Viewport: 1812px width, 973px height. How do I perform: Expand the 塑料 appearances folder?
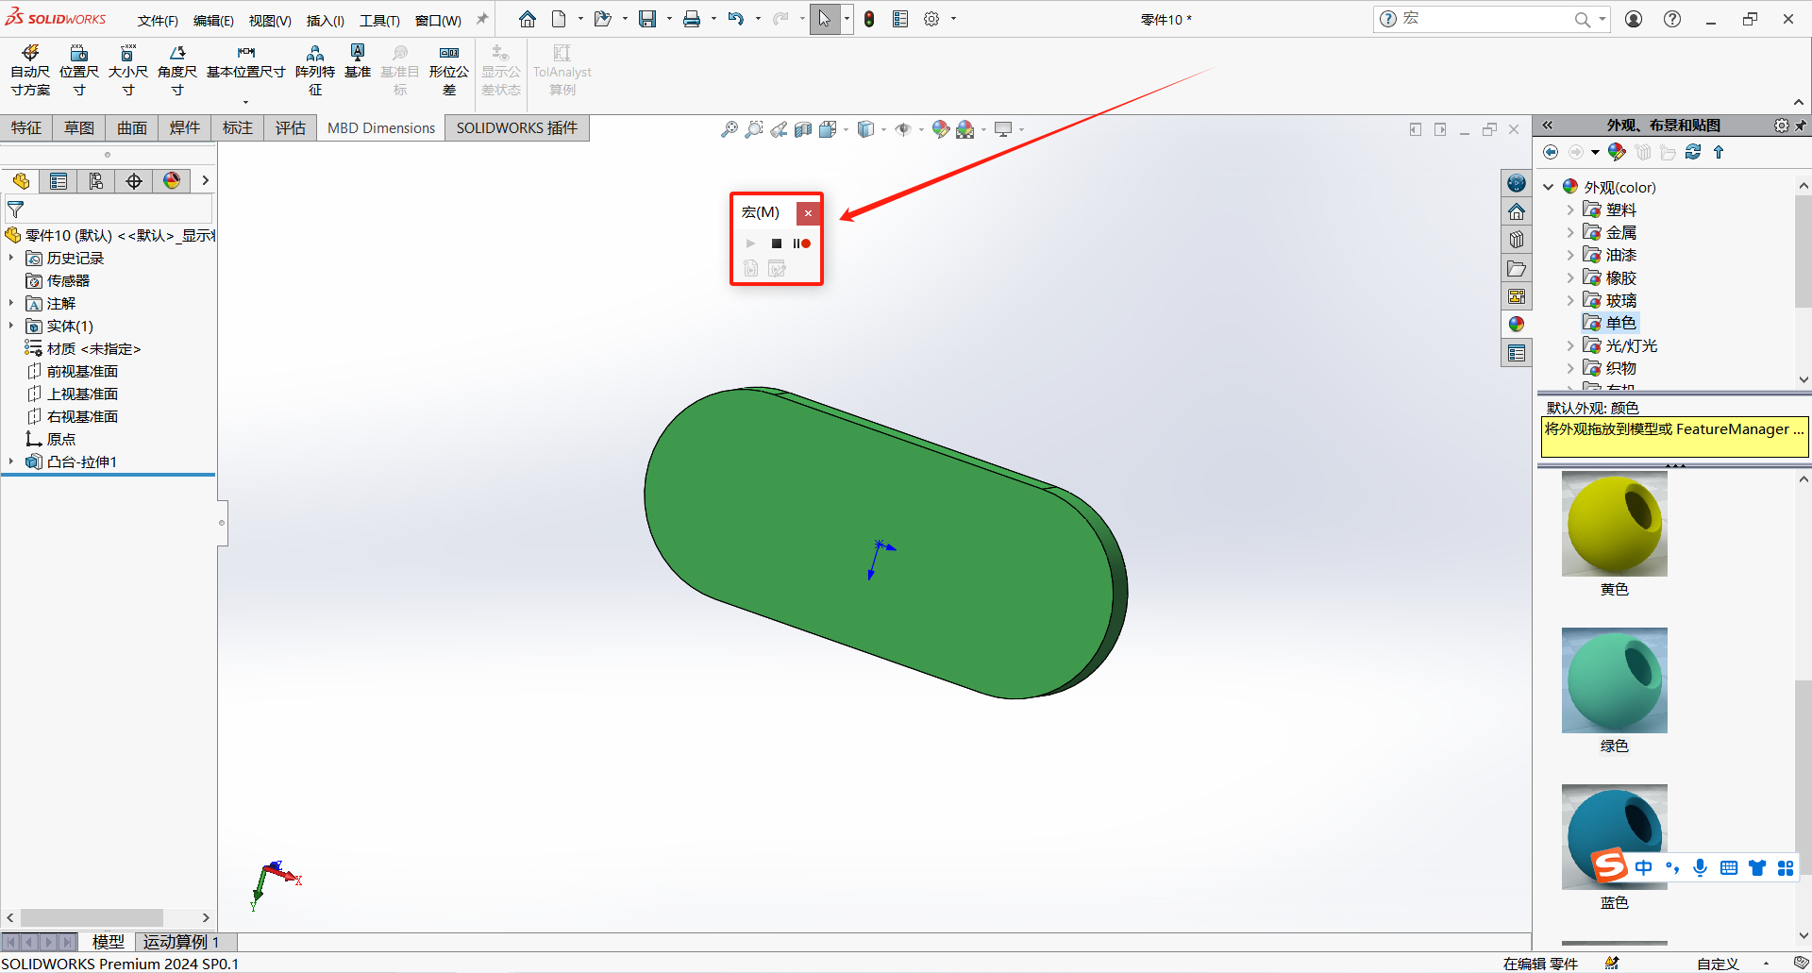(1571, 210)
